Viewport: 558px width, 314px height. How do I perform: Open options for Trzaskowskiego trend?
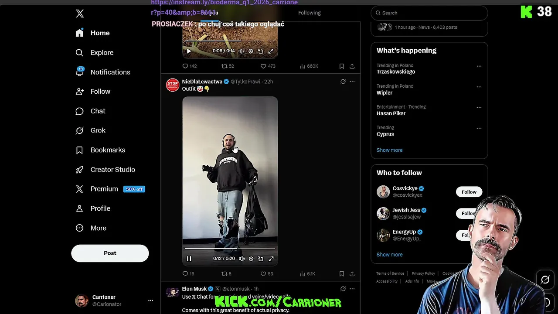[479, 66]
